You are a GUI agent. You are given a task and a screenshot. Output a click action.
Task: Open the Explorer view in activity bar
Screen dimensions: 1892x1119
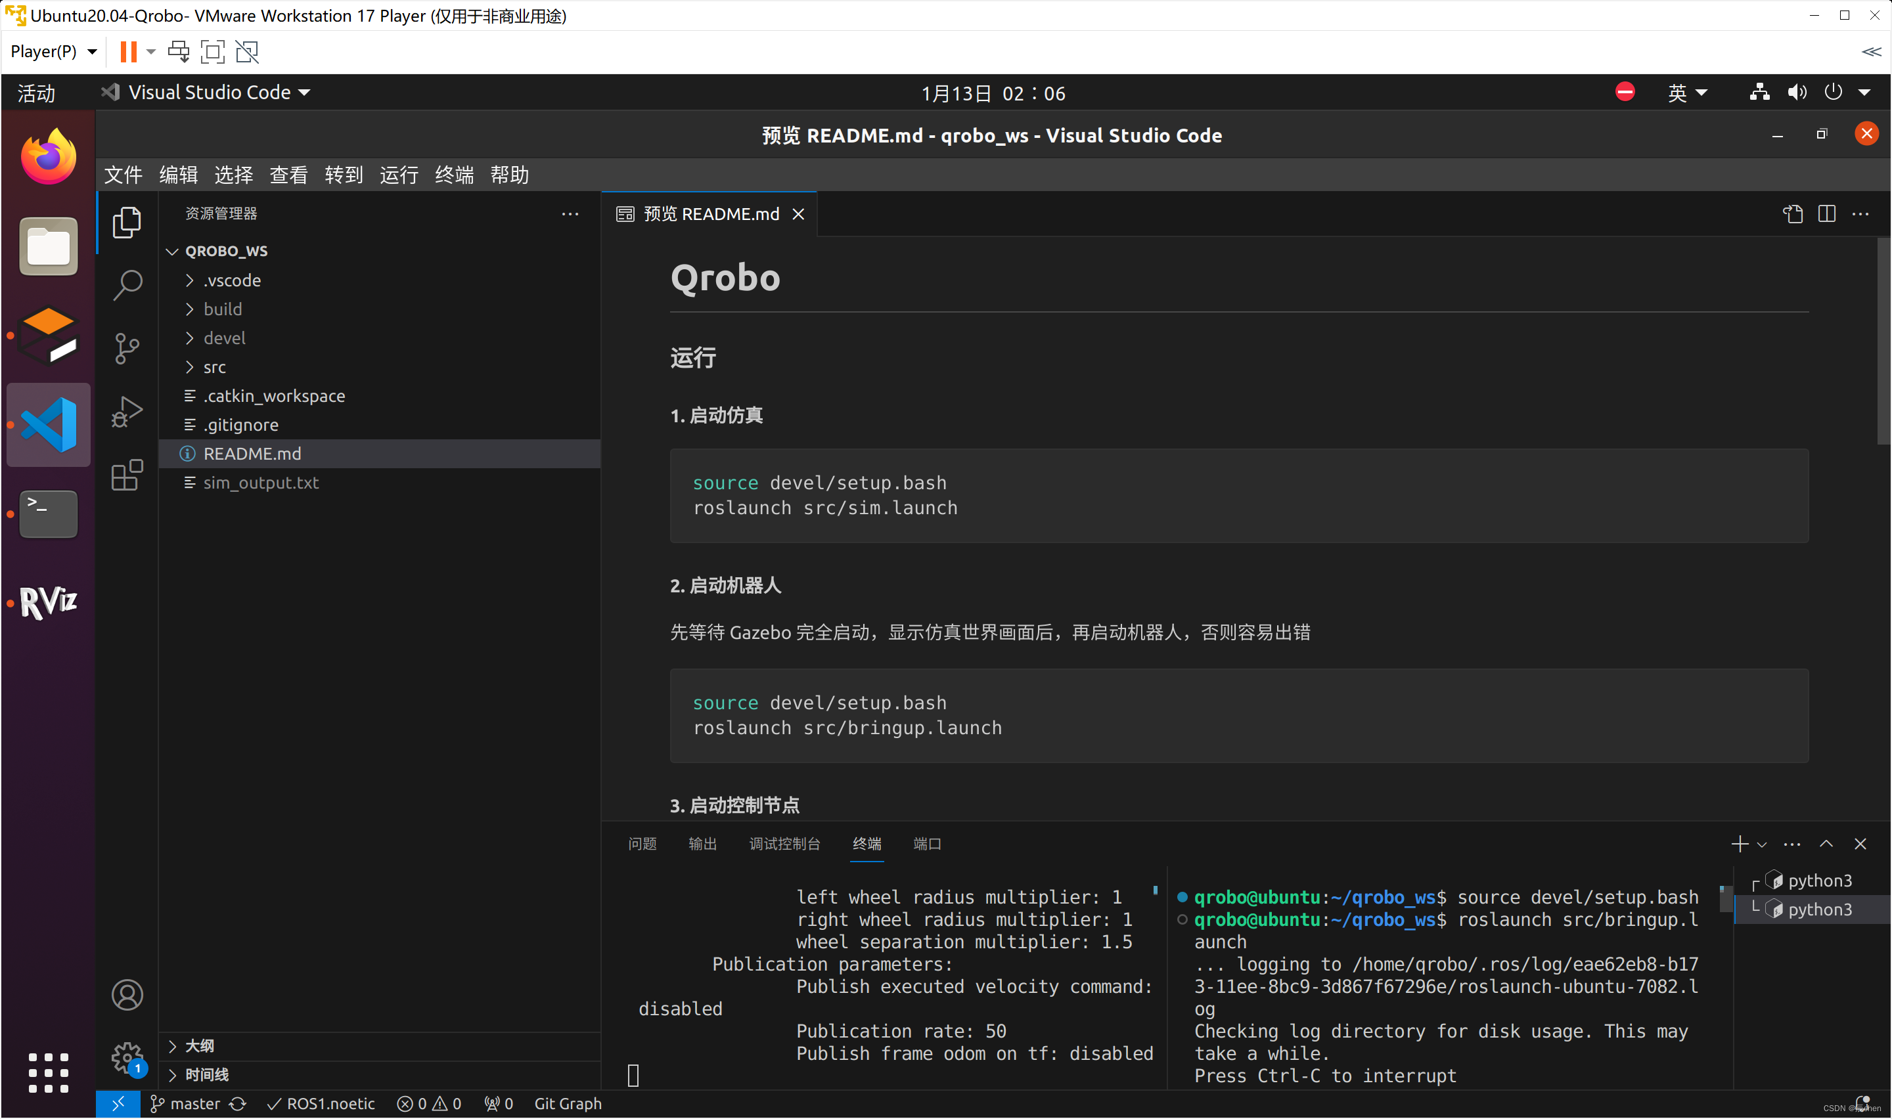click(x=127, y=223)
